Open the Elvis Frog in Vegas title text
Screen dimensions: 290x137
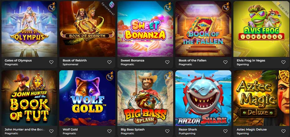[x=251, y=60]
